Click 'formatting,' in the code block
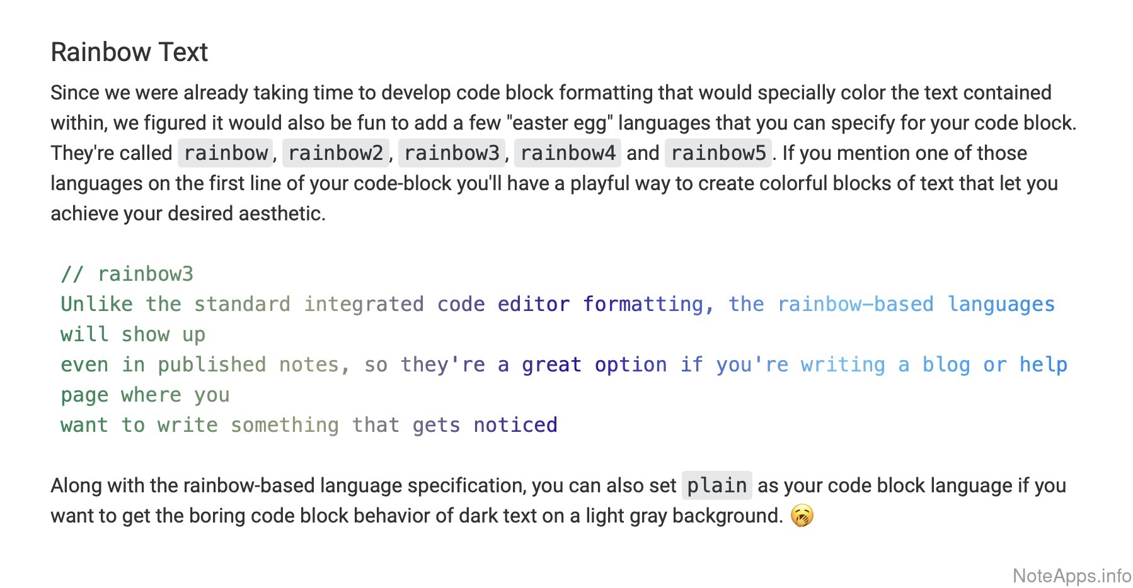 [x=648, y=304]
